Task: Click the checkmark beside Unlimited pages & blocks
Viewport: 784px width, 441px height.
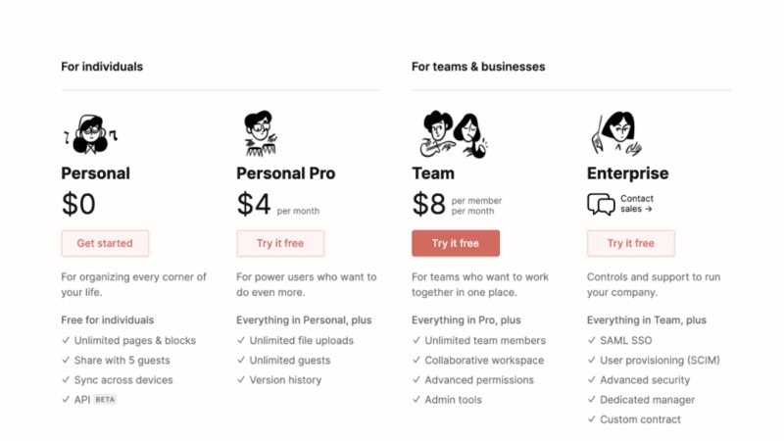Action: 65,341
